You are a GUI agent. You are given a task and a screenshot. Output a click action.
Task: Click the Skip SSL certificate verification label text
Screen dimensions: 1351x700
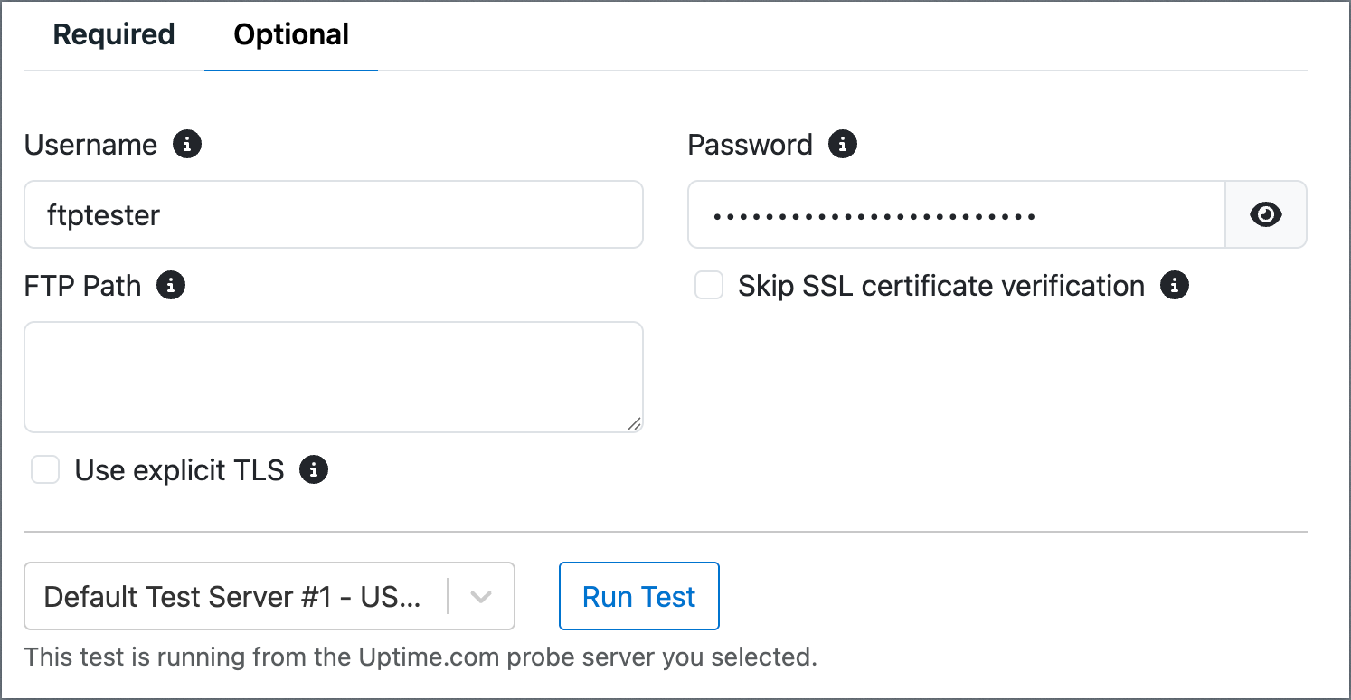coord(941,286)
